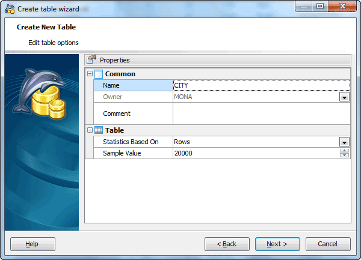This screenshot has height=260, width=361.
Task: Maximize the Create table wizard window
Action: (x=320, y=7)
